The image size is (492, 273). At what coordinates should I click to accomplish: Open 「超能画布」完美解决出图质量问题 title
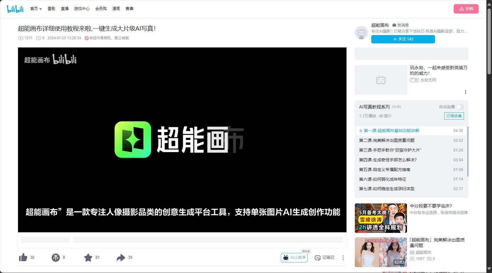437,243
